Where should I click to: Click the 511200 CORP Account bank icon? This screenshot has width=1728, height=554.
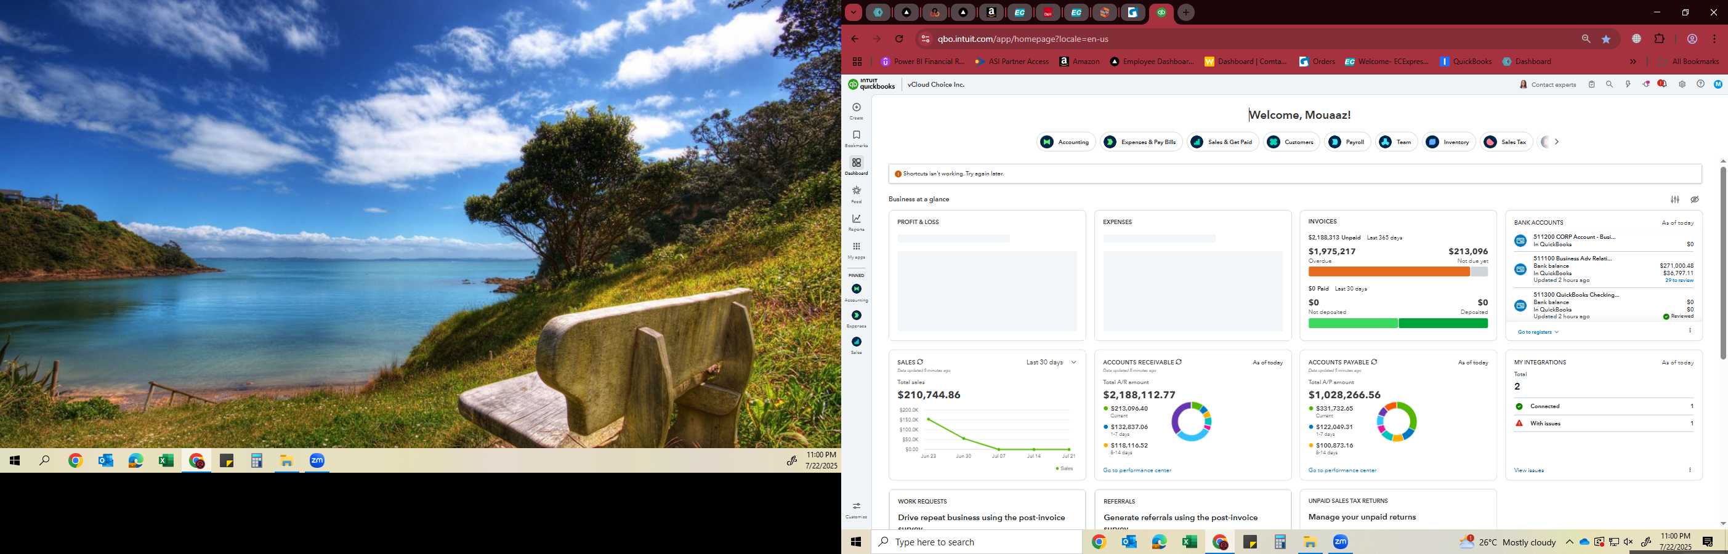pos(1520,241)
